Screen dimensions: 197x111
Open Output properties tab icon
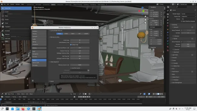pyautogui.click(x=168, y=17)
